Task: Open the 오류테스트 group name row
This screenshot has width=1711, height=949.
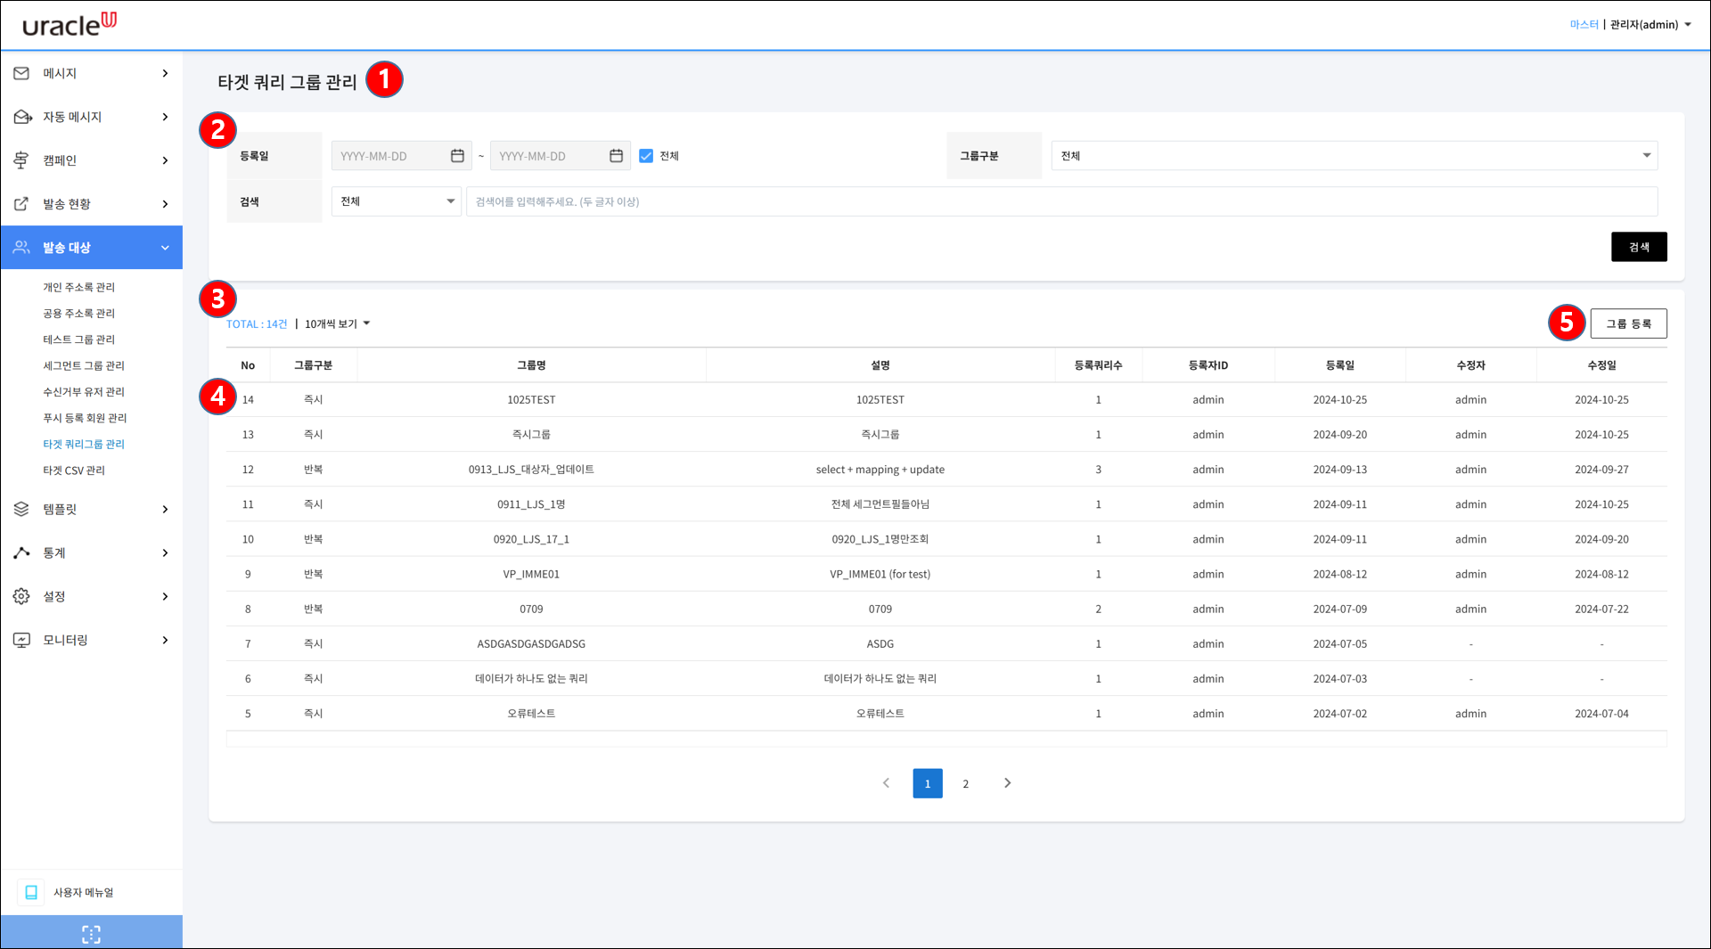Action: [x=531, y=714]
